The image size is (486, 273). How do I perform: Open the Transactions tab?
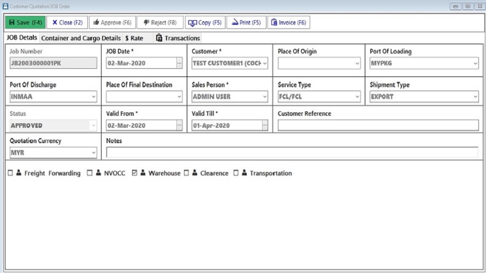pyautogui.click(x=178, y=38)
